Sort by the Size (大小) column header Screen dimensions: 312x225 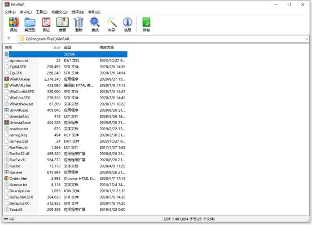50,47
